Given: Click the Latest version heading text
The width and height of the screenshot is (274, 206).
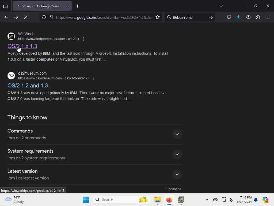Looking at the screenshot, I should pyautogui.click(x=22, y=171).
